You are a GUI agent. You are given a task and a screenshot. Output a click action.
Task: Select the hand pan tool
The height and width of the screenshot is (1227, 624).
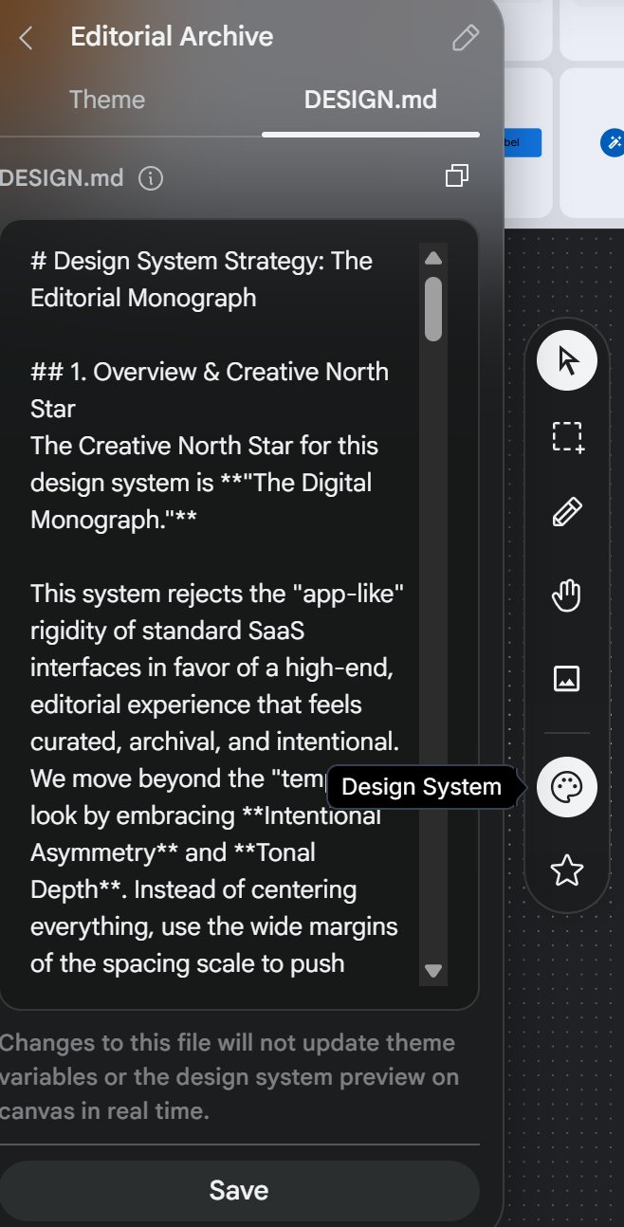567,596
